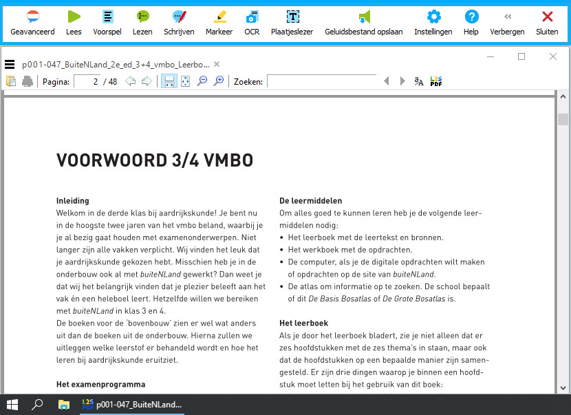Screen dimensions: 571x415
Task: Go to the previous page arrow
Action: (x=131, y=81)
